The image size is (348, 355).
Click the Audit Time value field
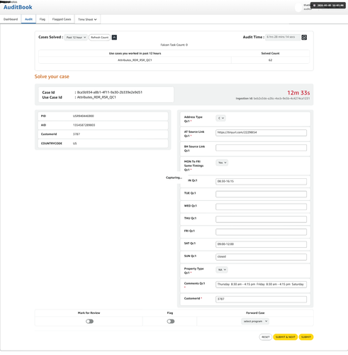point(283,37)
